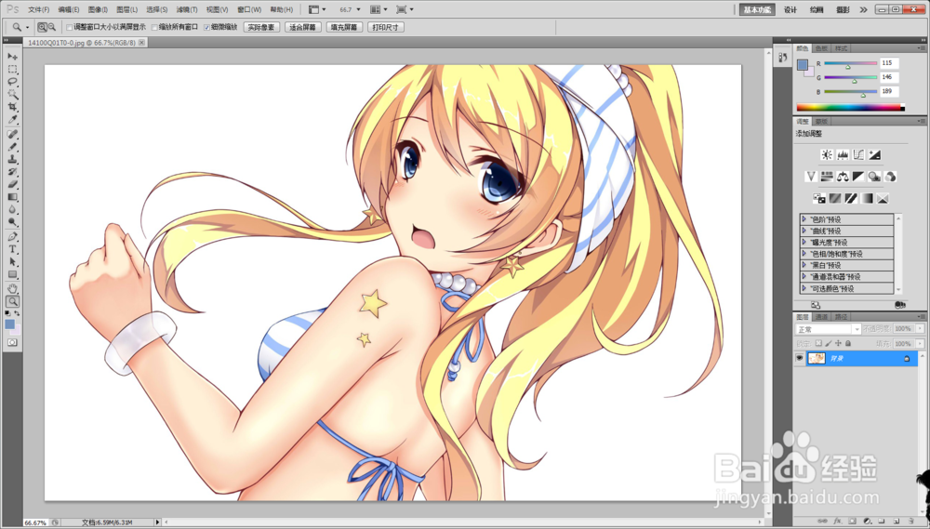Viewport: 930px width, 529px height.
Task: Choose zoom-in mode in options bar
Action: click(42, 27)
